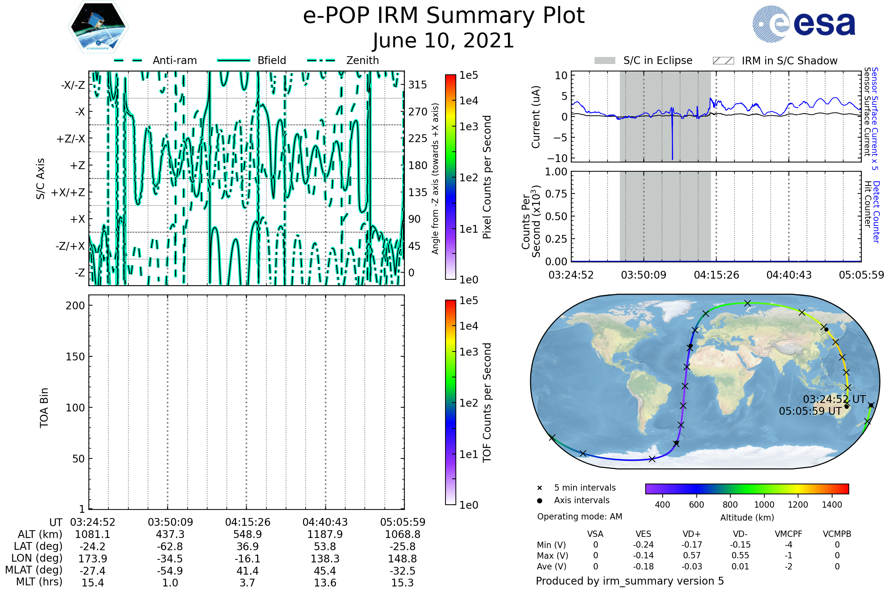This screenshot has width=888, height=592.
Task: Click the CASSIOPE satellite mission logo
Action: 98,27
